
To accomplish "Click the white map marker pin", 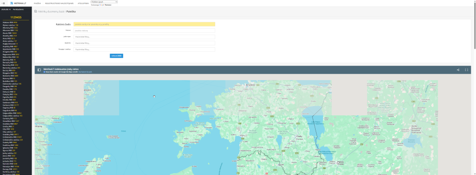I will point(154,96).
